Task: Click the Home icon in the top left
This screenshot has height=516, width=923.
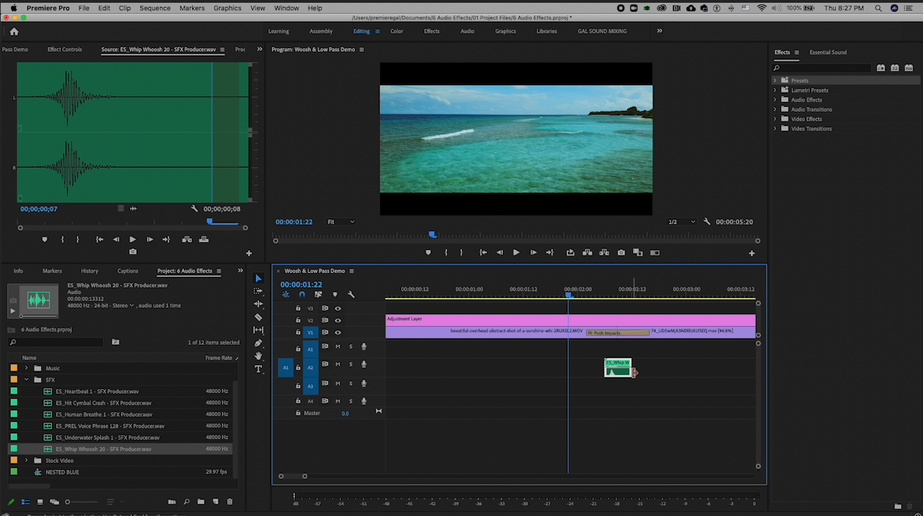Action: point(14,31)
